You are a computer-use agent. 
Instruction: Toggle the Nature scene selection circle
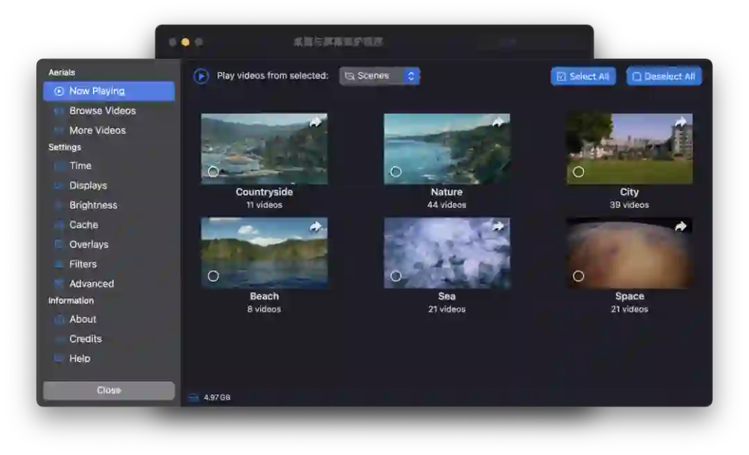tap(395, 172)
